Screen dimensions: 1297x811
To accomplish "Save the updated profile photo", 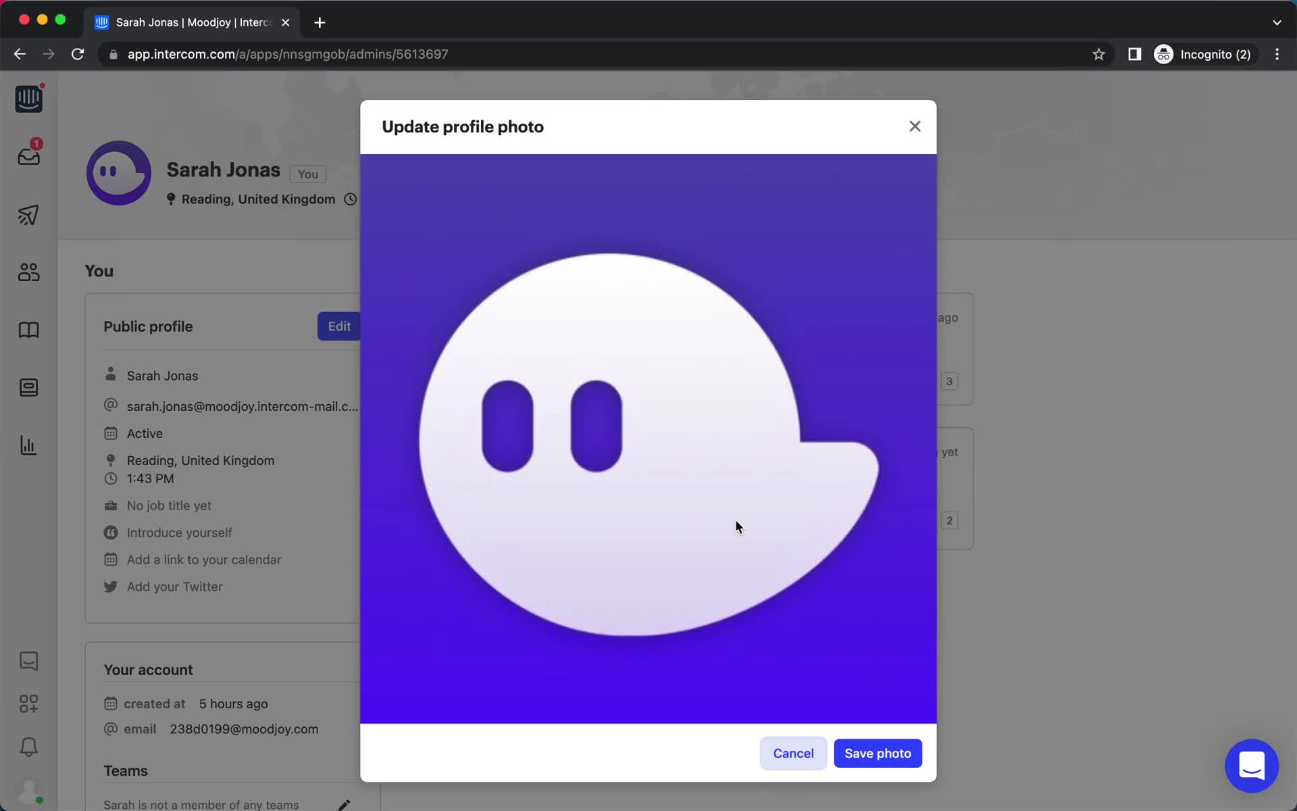I will point(877,752).
